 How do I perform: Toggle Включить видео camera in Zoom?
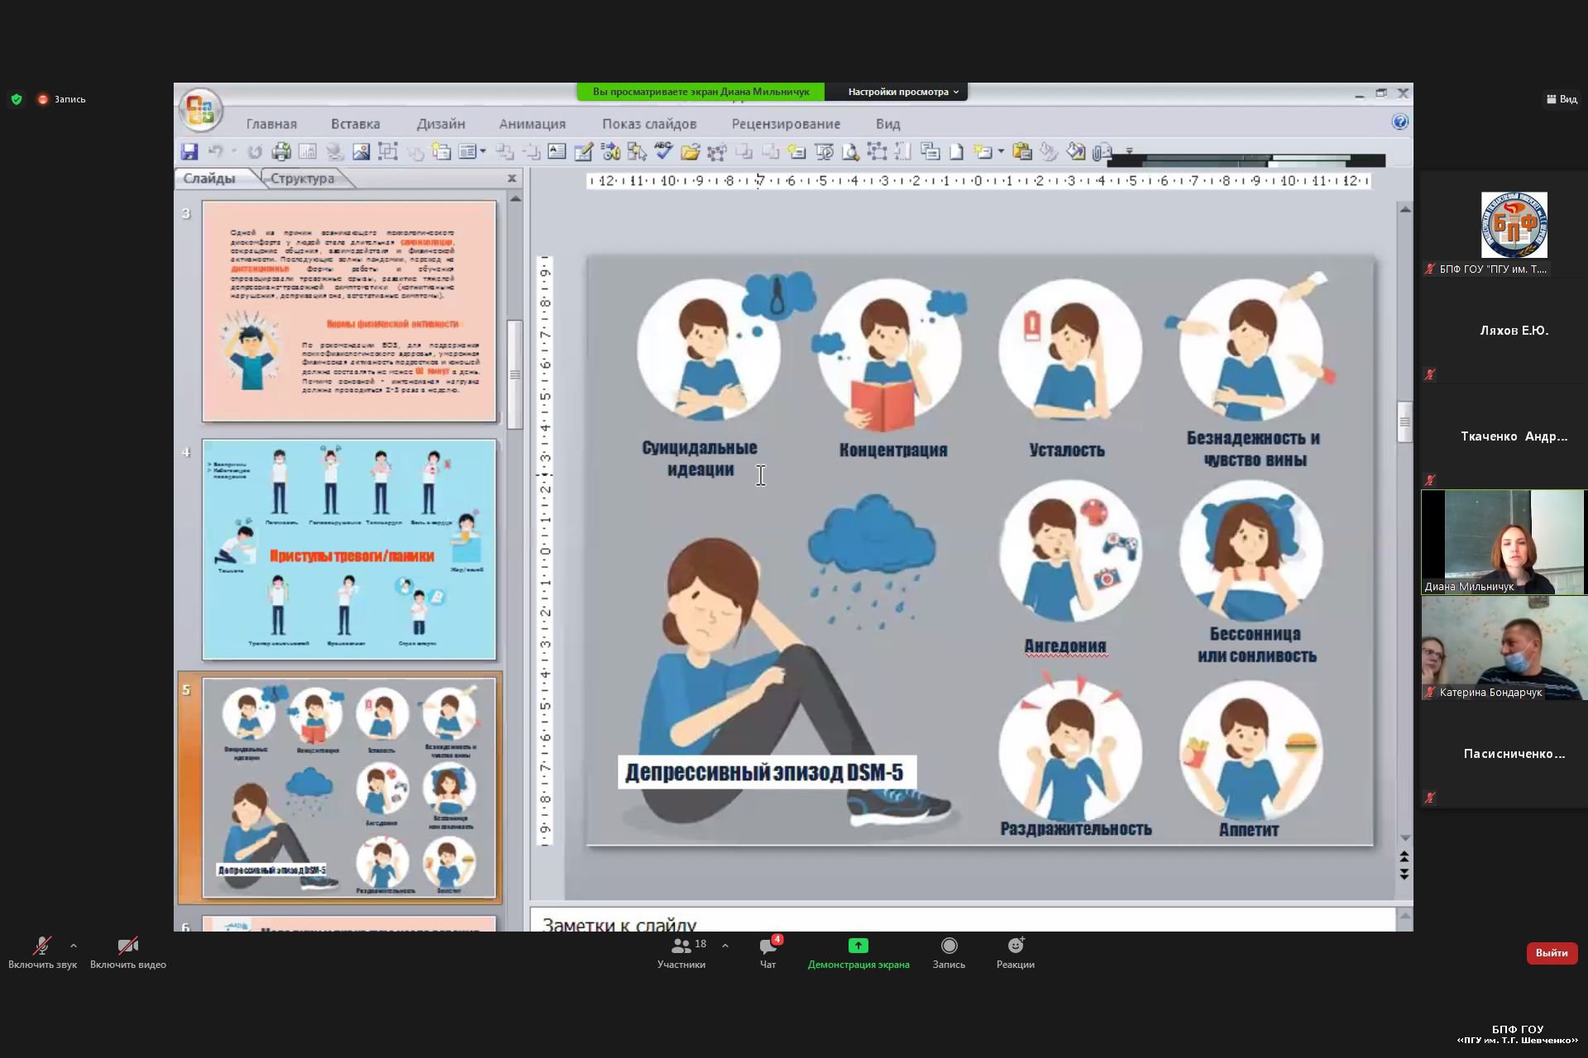[x=128, y=953]
